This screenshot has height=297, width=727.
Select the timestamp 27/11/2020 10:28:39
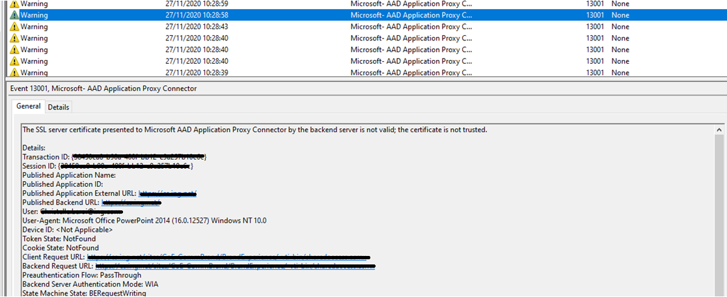coord(197,72)
